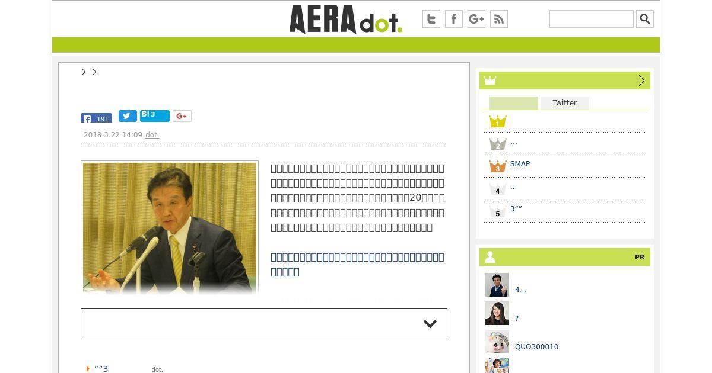
Task: Click the bronze crown number 3 icon
Action: click(498, 166)
